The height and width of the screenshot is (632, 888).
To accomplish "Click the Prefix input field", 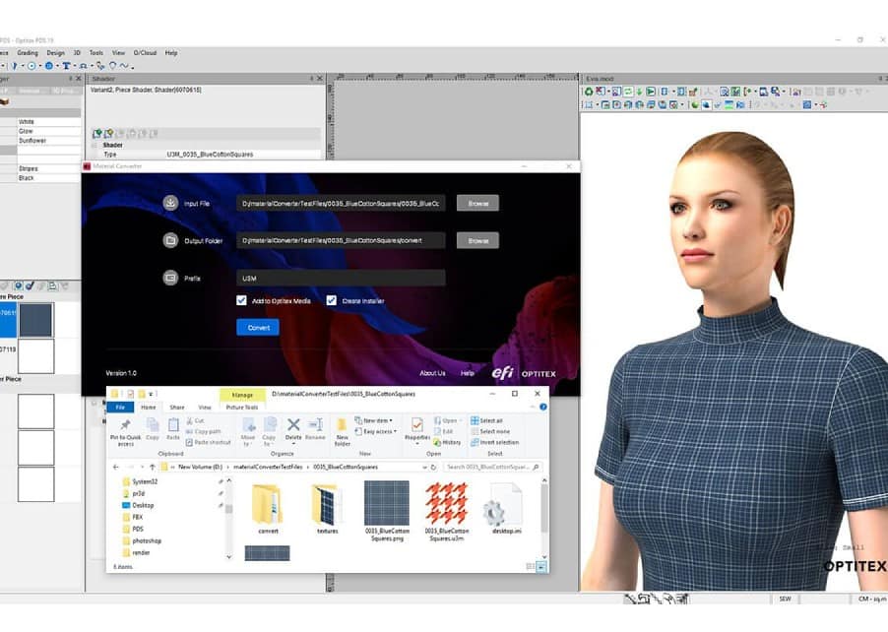I will (x=341, y=279).
